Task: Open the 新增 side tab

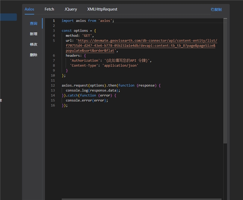Action: 34,34
